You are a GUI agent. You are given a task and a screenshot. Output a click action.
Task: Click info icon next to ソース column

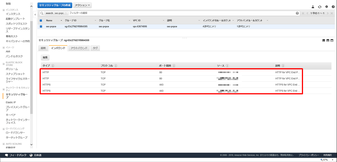click(x=227, y=66)
